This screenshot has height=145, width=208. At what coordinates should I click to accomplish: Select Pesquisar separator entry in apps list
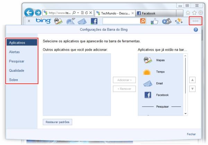click(x=162, y=106)
